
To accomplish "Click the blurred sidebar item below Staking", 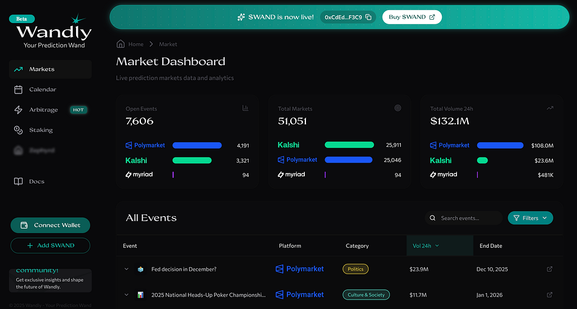I will [50, 150].
